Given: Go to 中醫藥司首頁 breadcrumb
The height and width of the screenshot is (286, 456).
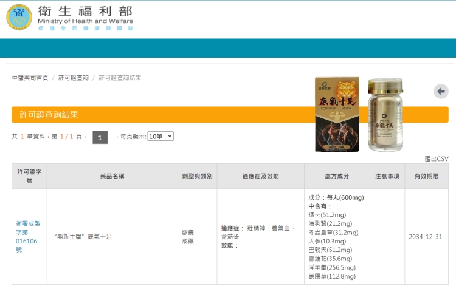Looking at the screenshot, I should point(30,78).
